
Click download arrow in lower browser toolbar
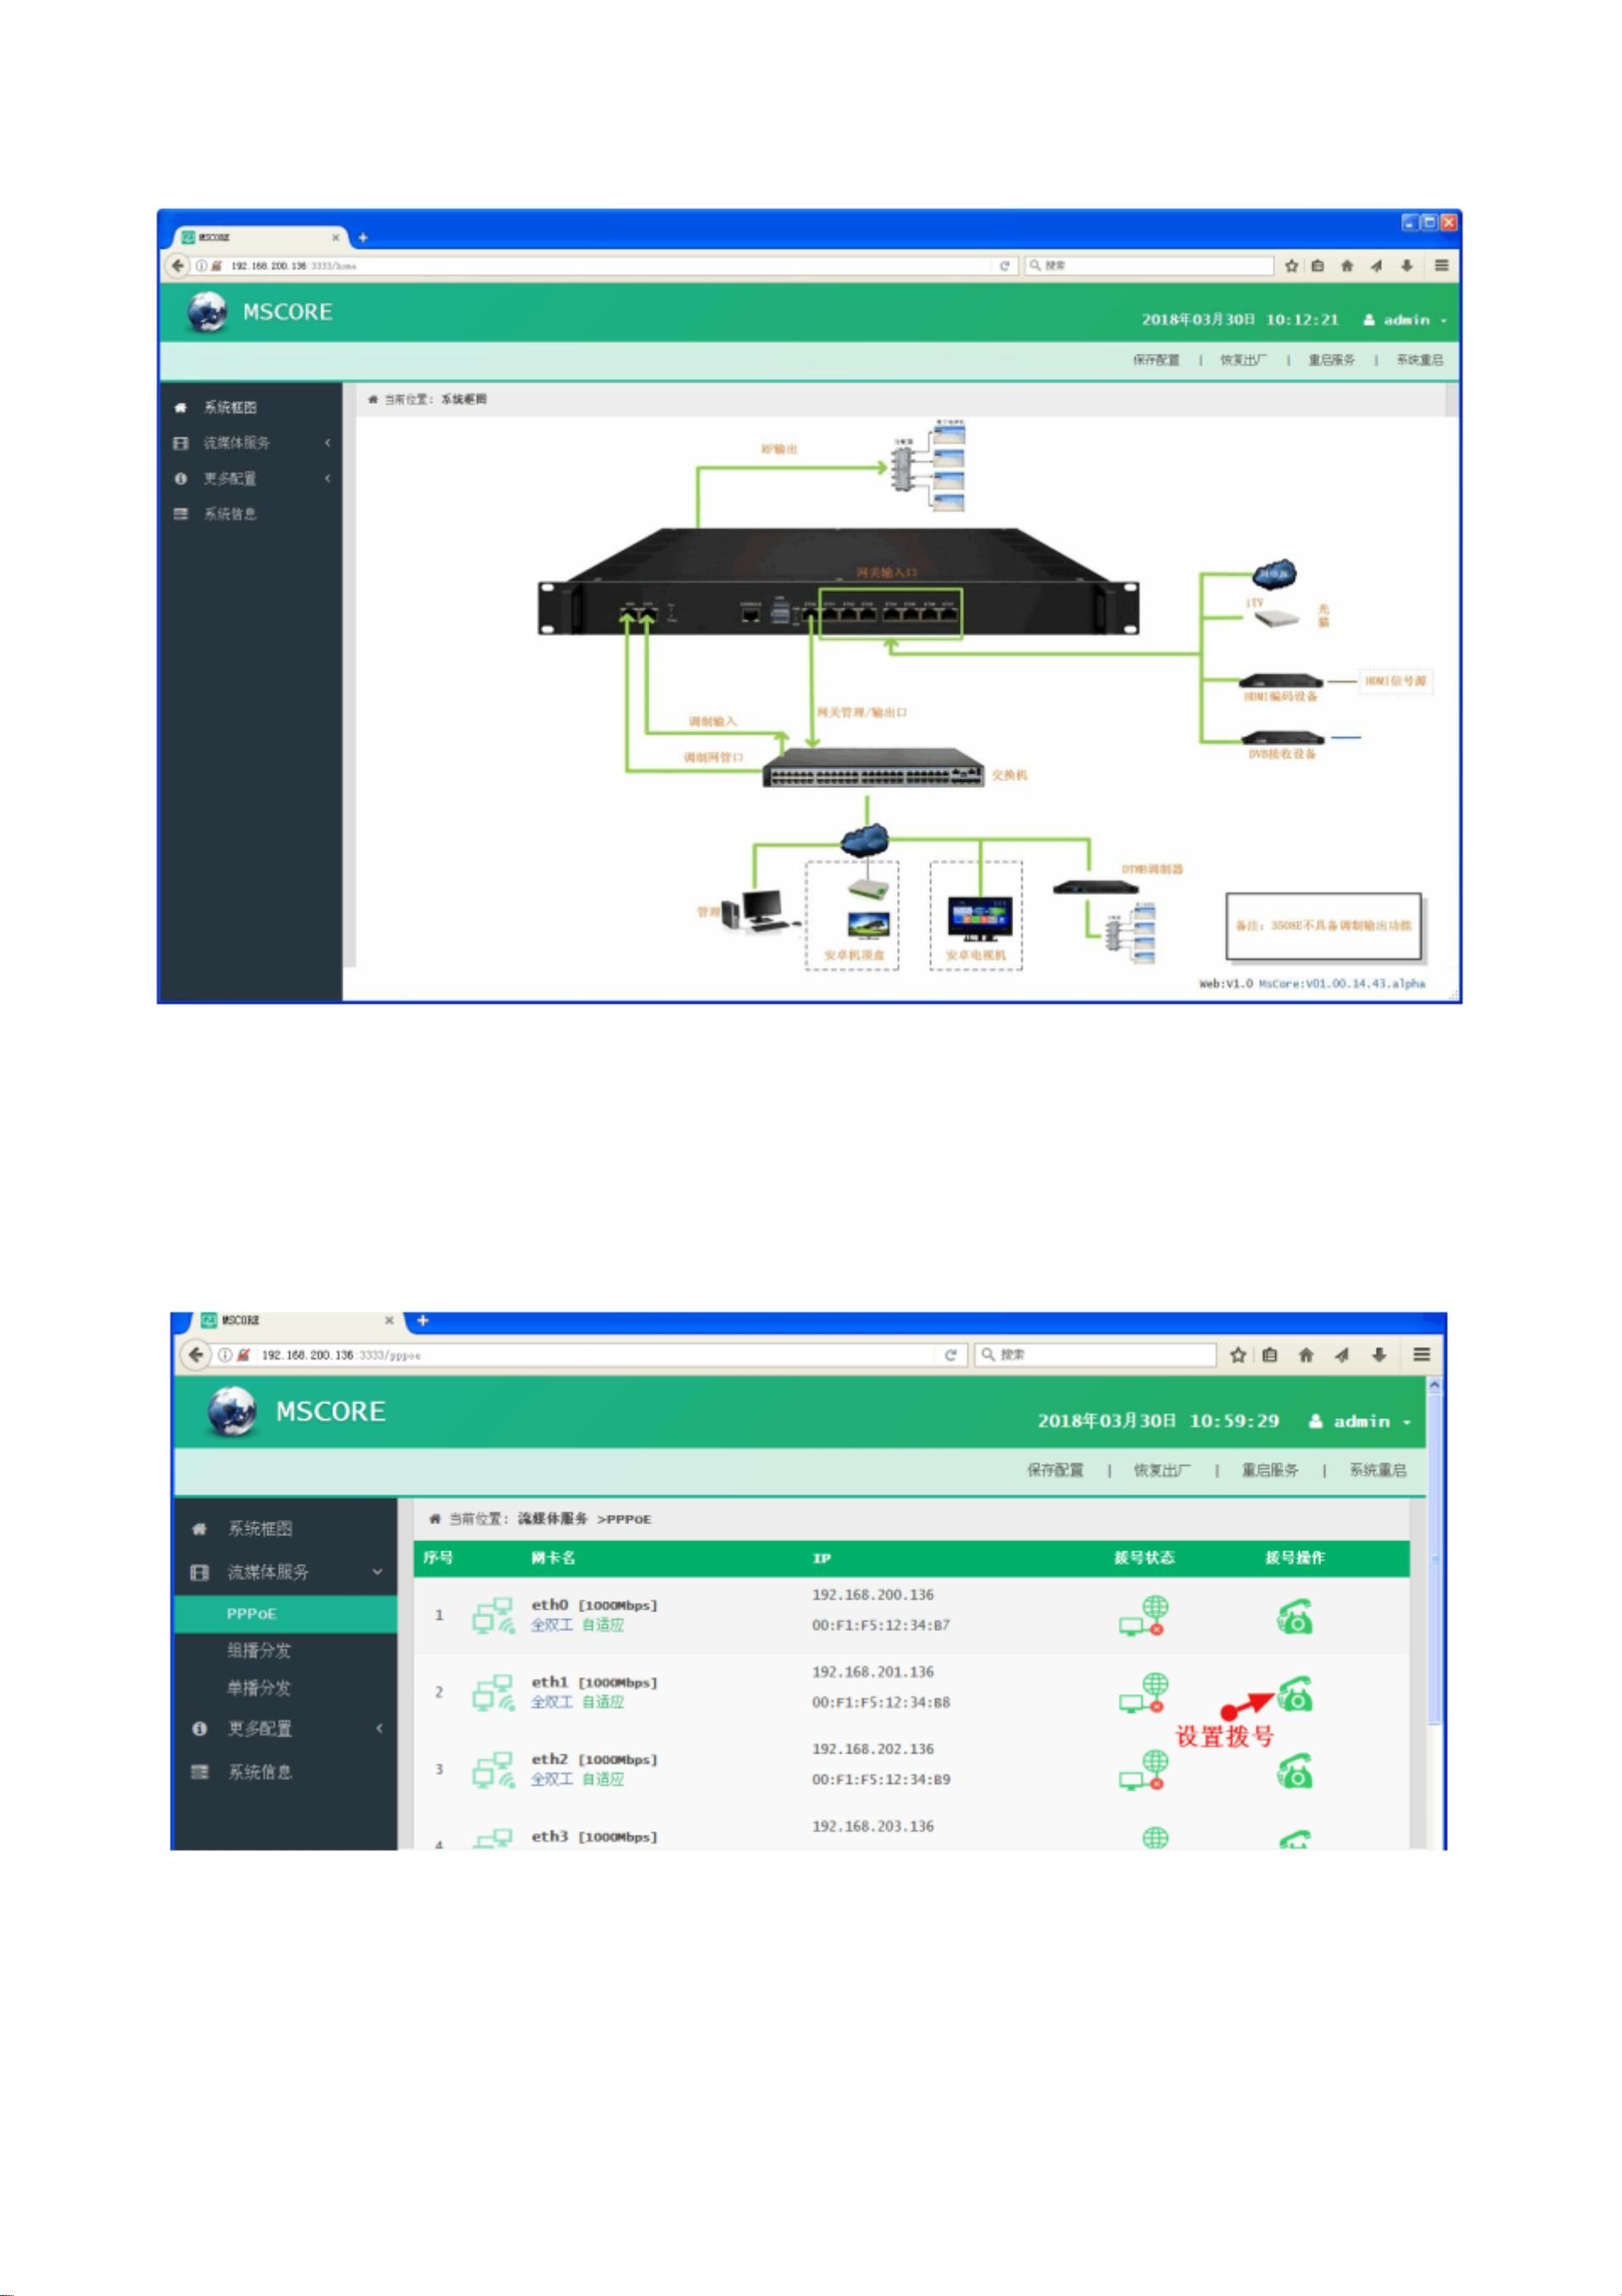(1378, 1355)
